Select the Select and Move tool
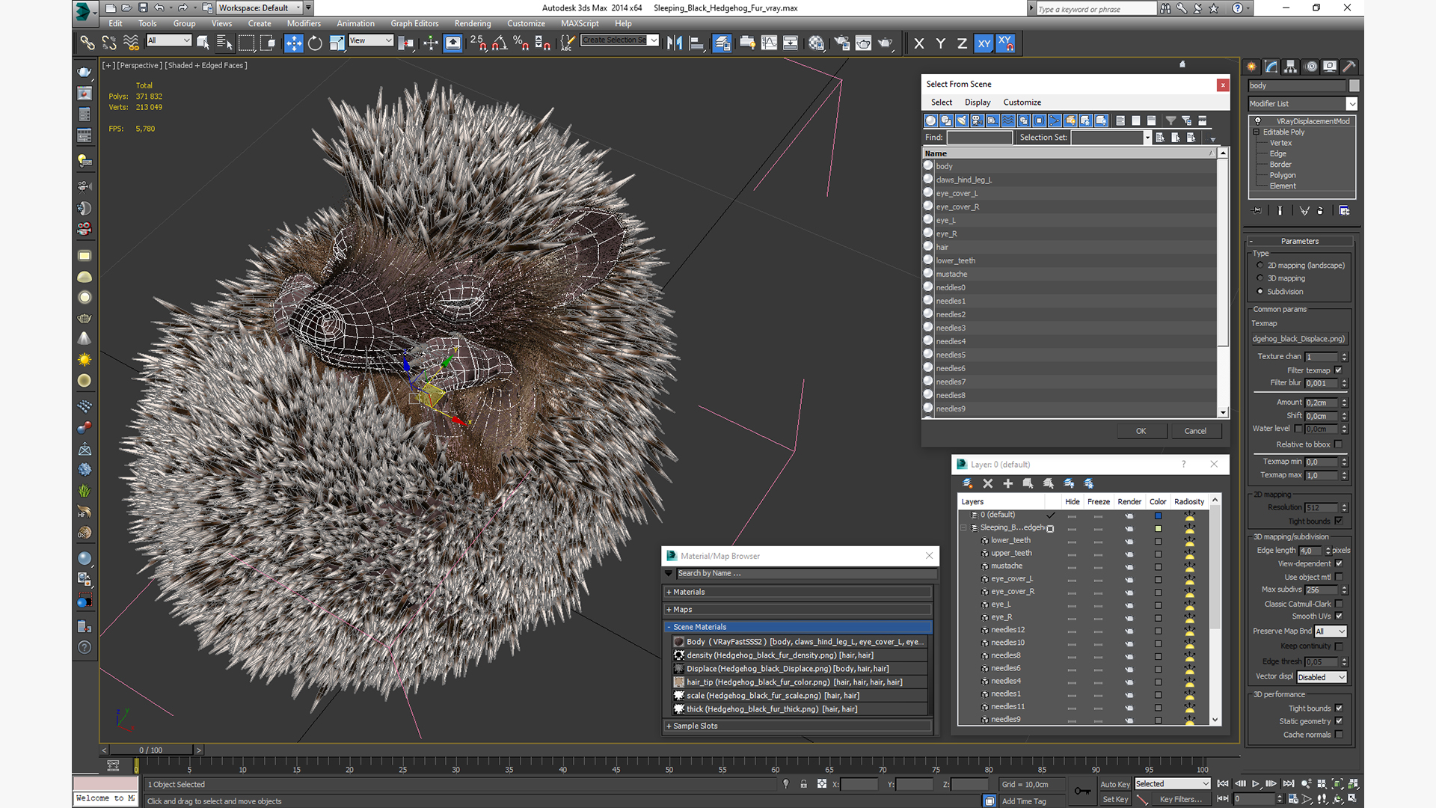Image resolution: width=1436 pixels, height=808 pixels. (293, 43)
